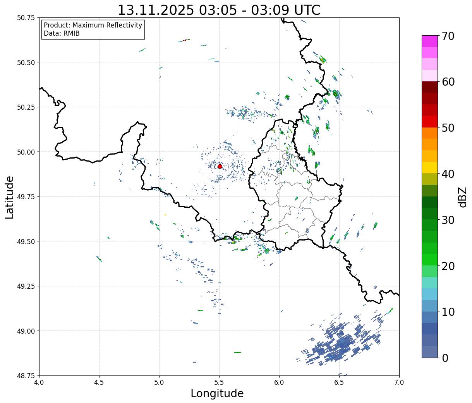This screenshot has width=472, height=403.
Task: Click the magenta top colorbar segment
Action: 430,41
